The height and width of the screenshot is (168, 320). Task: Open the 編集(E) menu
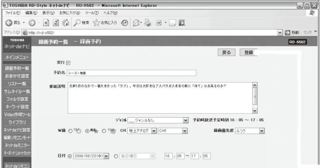point(32,13)
